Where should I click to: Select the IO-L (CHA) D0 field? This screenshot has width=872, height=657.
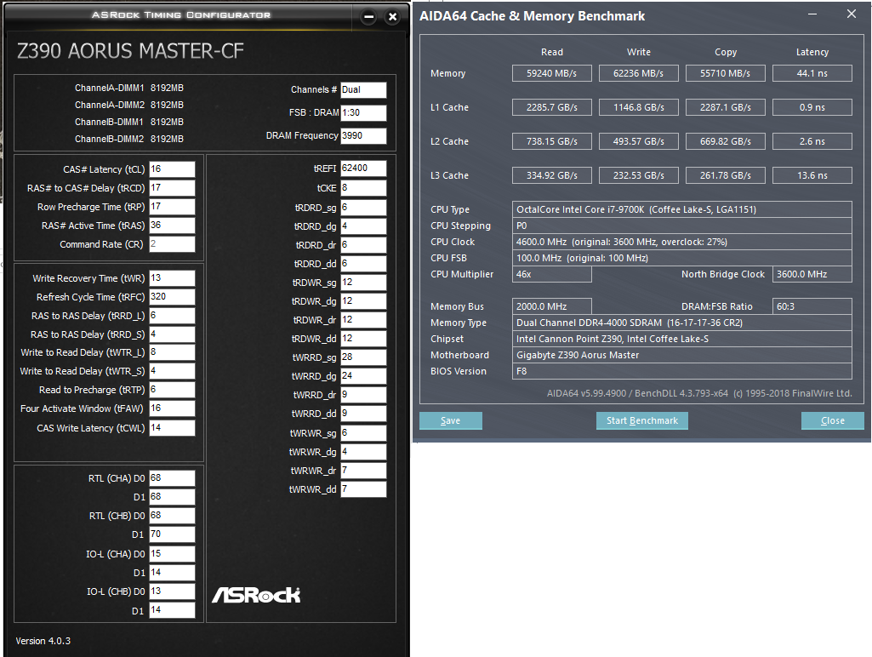(x=173, y=554)
